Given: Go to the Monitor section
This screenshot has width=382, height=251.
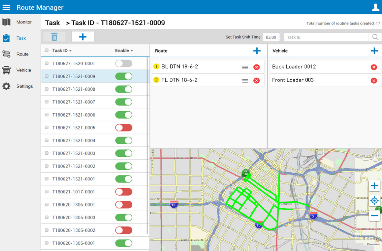Looking at the screenshot, I should coord(24,22).
